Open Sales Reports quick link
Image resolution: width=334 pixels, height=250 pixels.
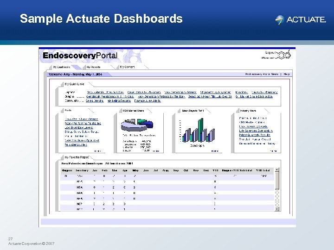click(x=95, y=101)
